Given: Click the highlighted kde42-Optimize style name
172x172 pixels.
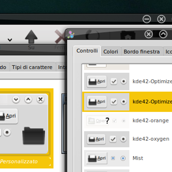Looking at the screenshot, I should (152, 101).
